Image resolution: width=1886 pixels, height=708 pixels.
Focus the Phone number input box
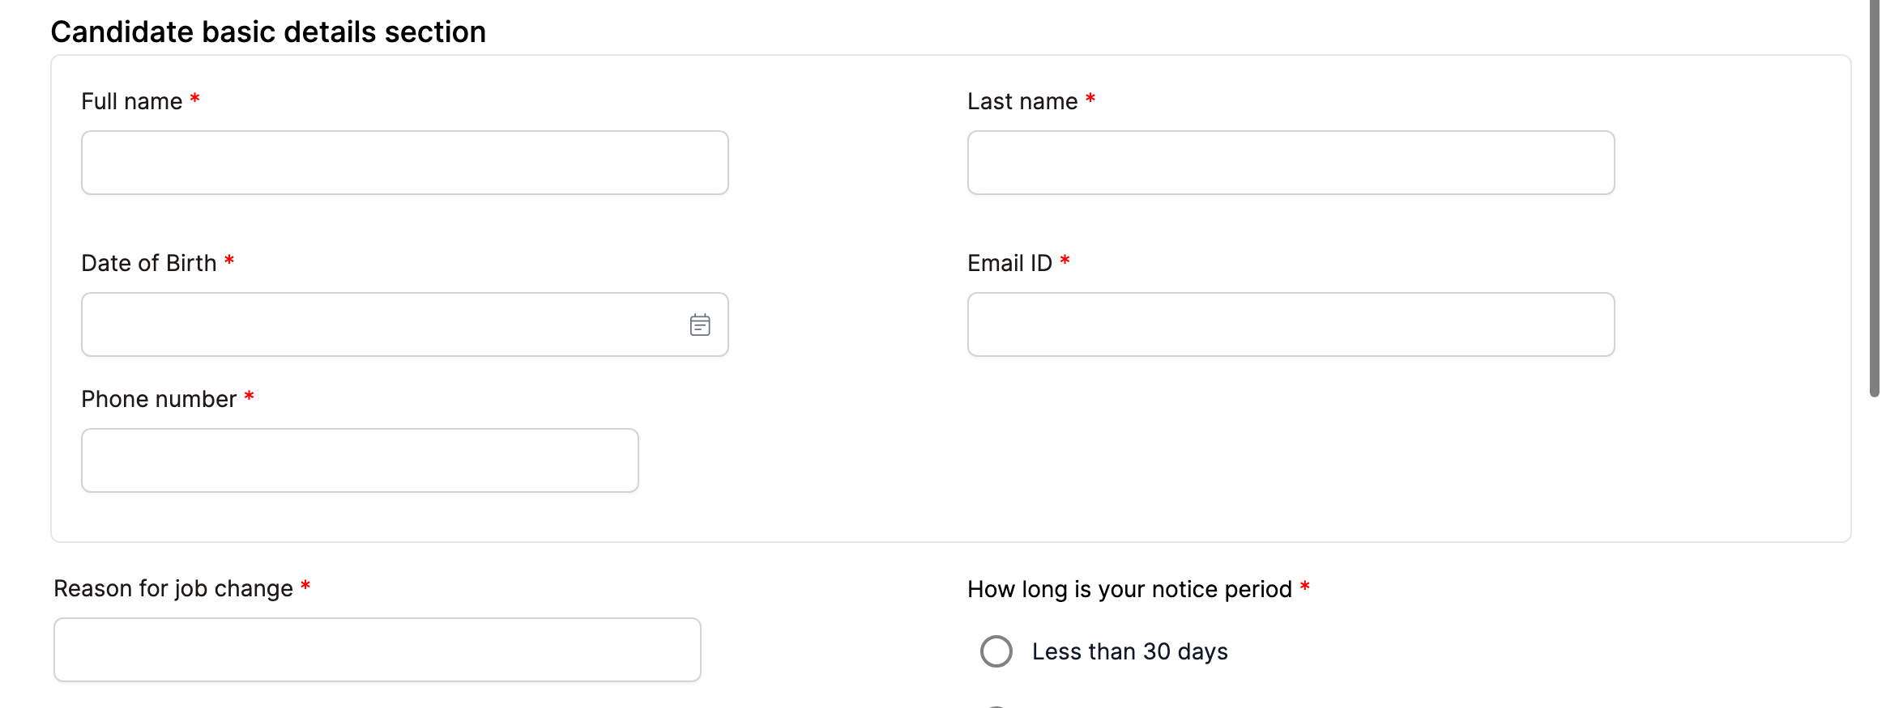pyautogui.click(x=360, y=460)
